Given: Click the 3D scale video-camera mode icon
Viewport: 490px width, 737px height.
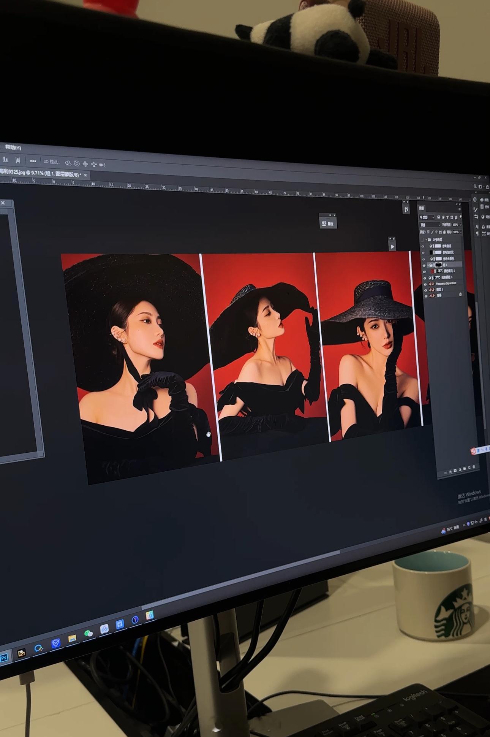Looking at the screenshot, I should click(x=102, y=165).
